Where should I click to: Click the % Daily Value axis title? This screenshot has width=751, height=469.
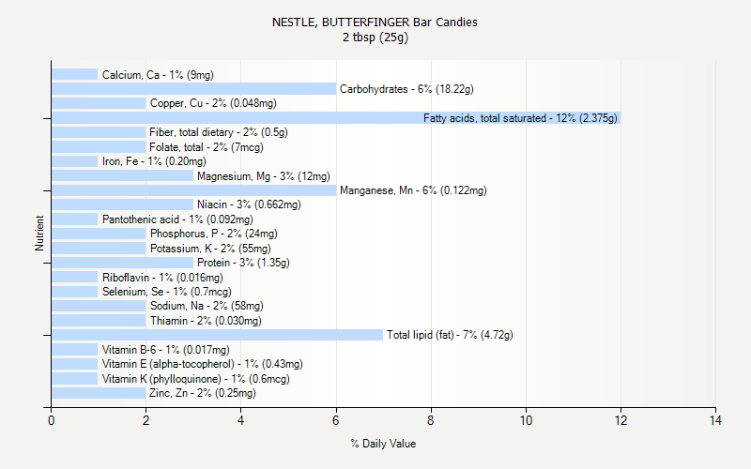pyautogui.click(x=383, y=444)
